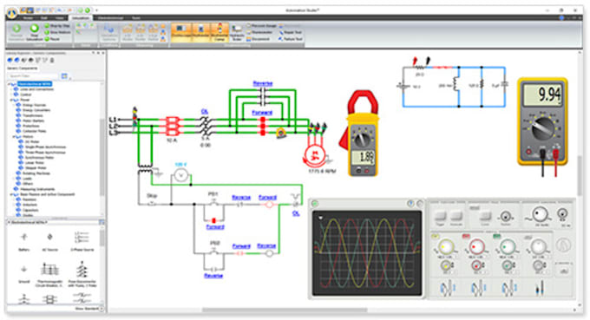Expand the Rotating Machines tree node
This screenshot has height=320, width=590.
(x=14, y=173)
